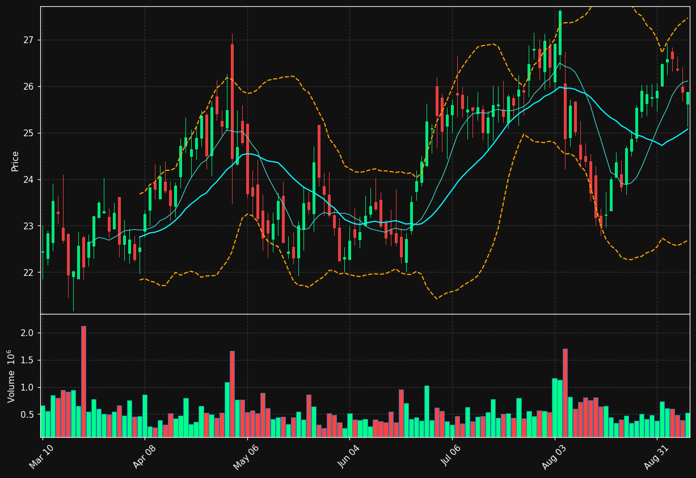Click the volume axis value 1.0
This screenshot has height=478, width=696.
coord(27,388)
